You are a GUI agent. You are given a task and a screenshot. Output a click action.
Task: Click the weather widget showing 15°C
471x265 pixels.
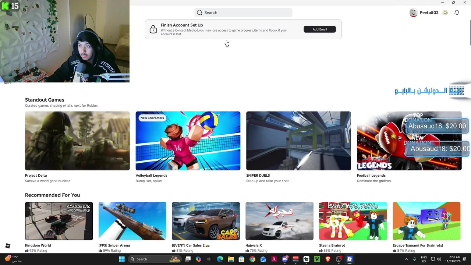coord(13,259)
